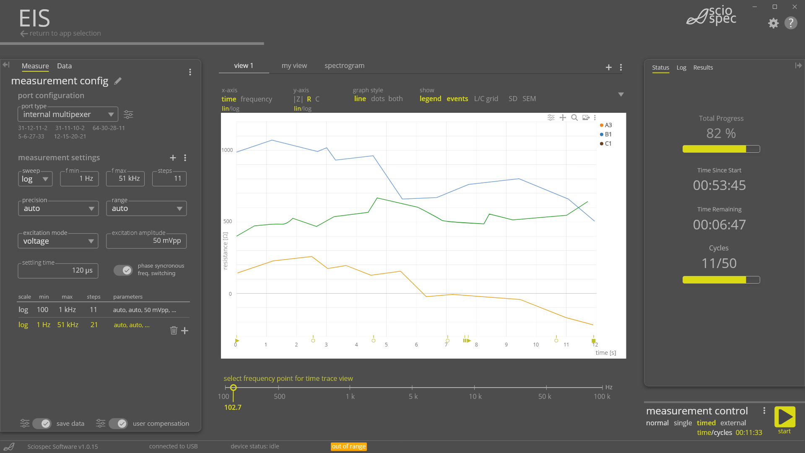Switch to the spectrogram tab
The width and height of the screenshot is (805, 453).
click(x=344, y=66)
